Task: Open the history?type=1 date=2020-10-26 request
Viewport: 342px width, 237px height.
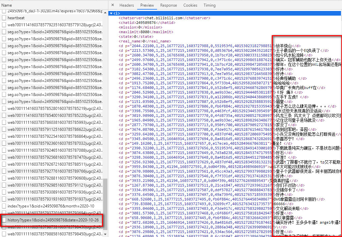Action: tap(52, 220)
